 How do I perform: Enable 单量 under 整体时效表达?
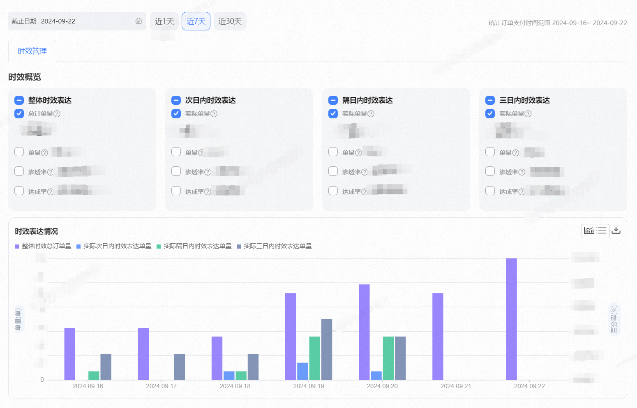pyautogui.click(x=19, y=152)
